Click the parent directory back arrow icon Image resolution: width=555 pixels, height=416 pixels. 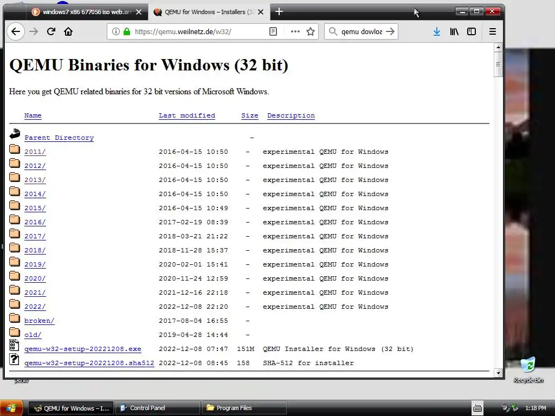[x=15, y=134]
